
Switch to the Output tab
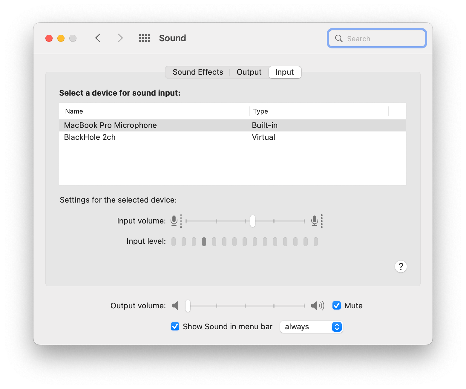click(249, 72)
